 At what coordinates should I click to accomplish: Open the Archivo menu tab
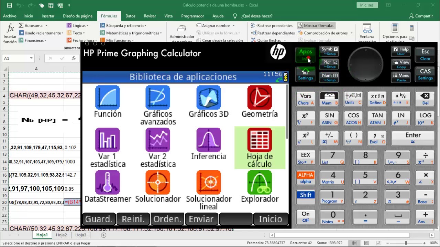[x=10, y=16]
